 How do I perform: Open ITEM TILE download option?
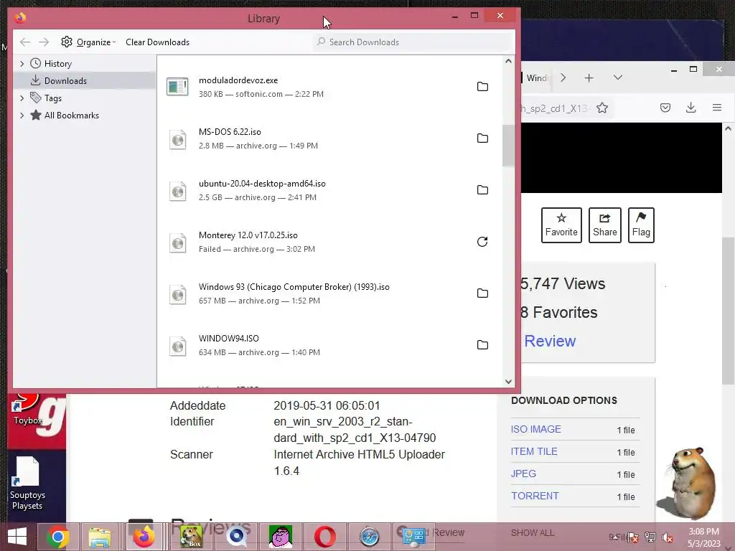534,452
